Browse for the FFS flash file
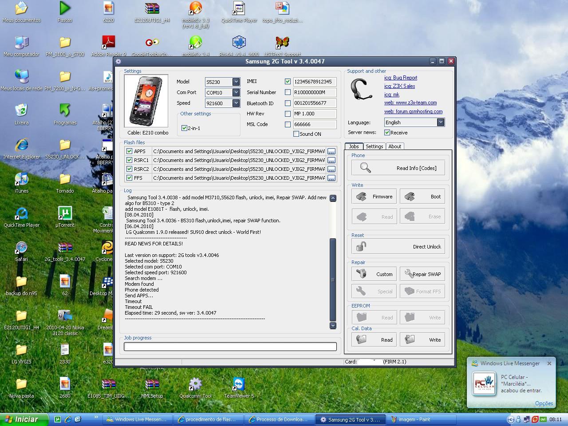 point(331,178)
